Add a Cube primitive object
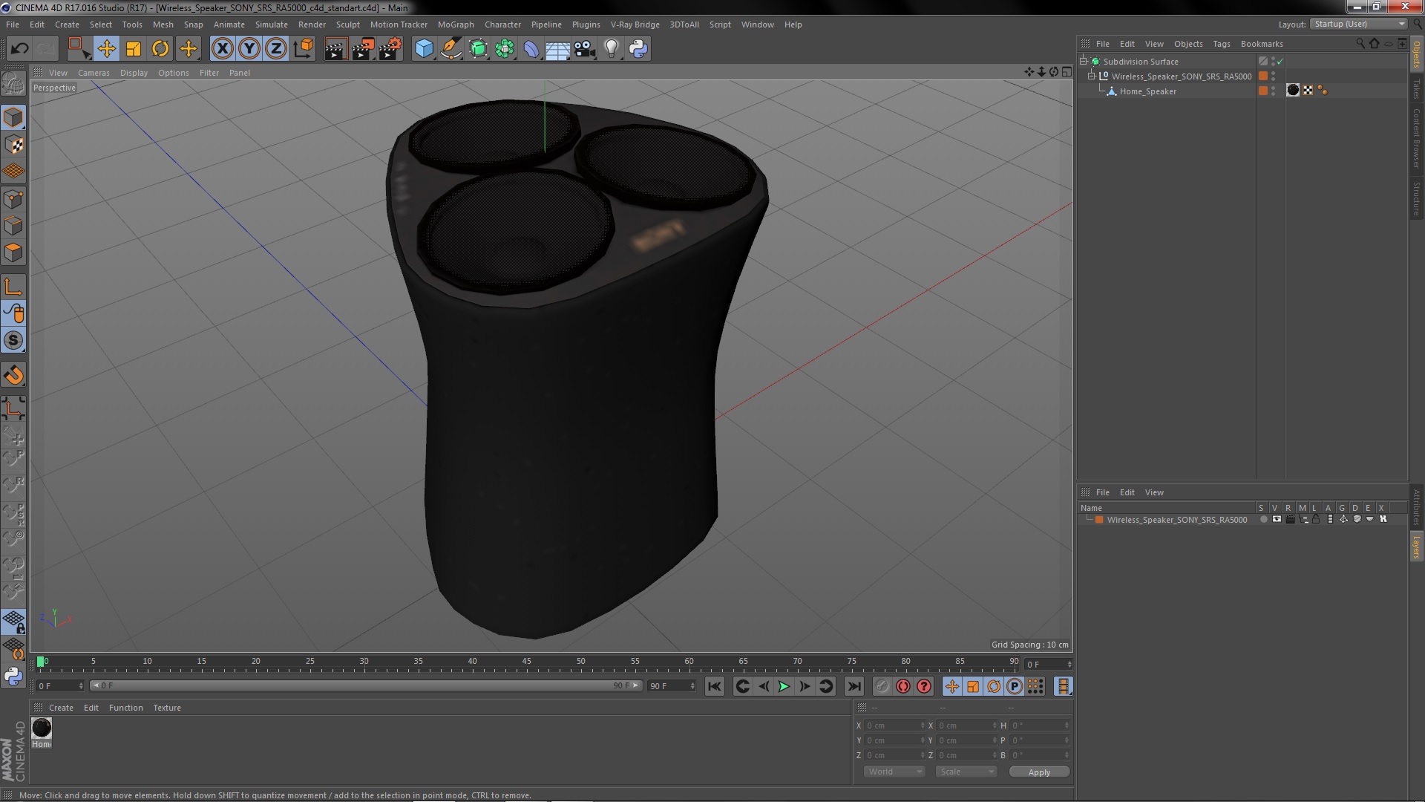 point(424,49)
